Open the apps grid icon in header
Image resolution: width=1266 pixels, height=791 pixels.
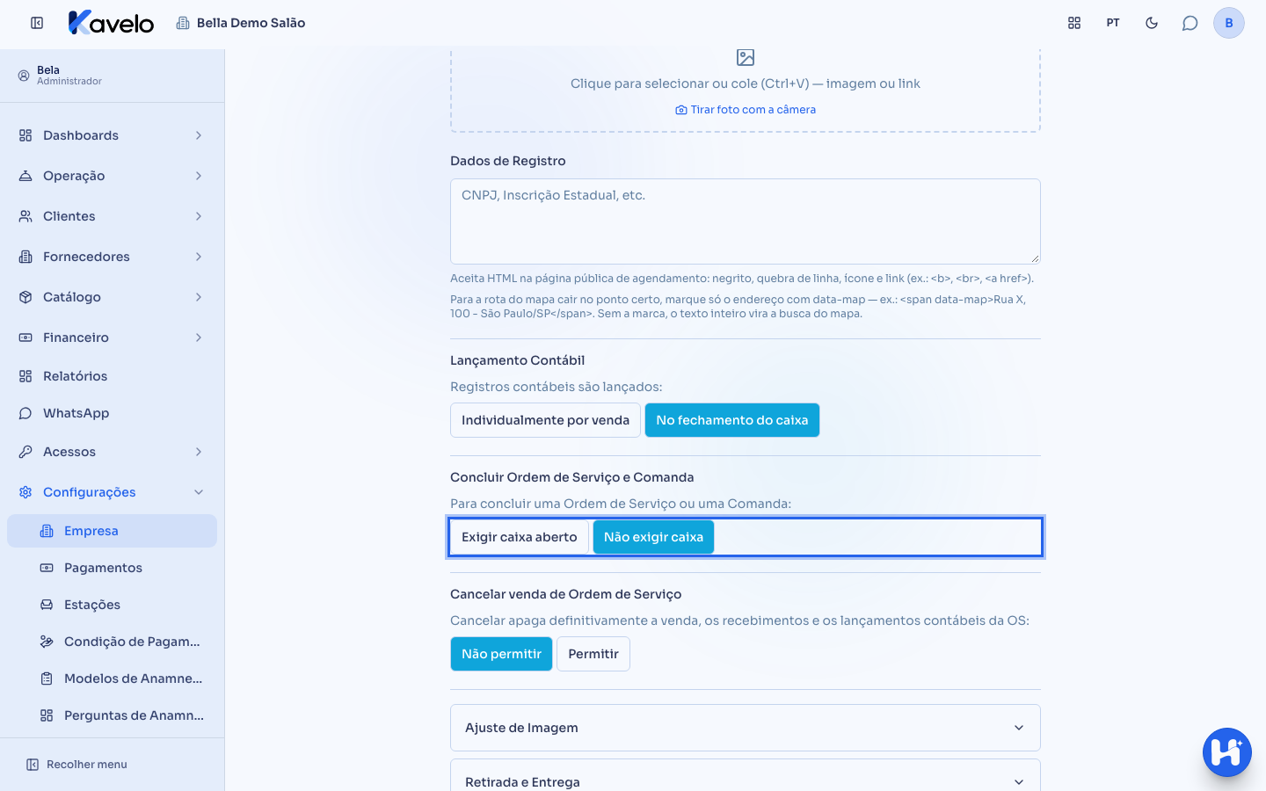pos(1074,23)
